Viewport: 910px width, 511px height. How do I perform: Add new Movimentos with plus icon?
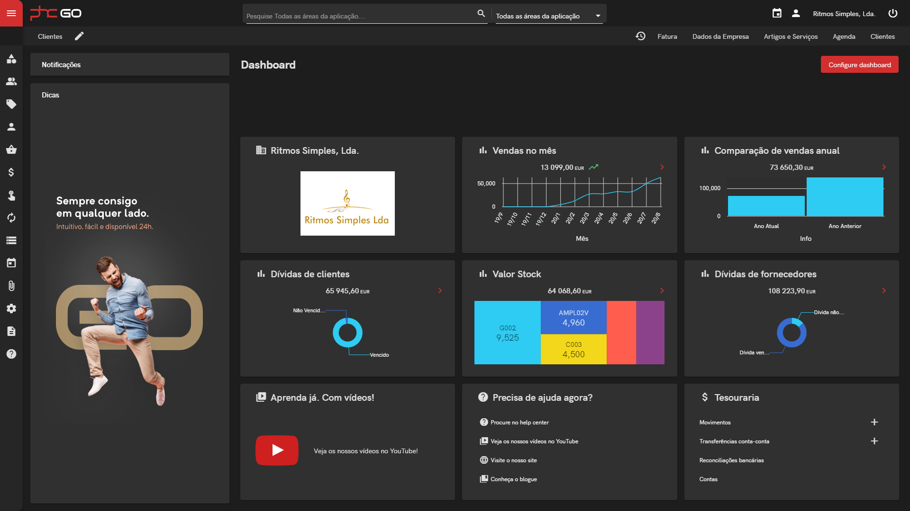874,422
